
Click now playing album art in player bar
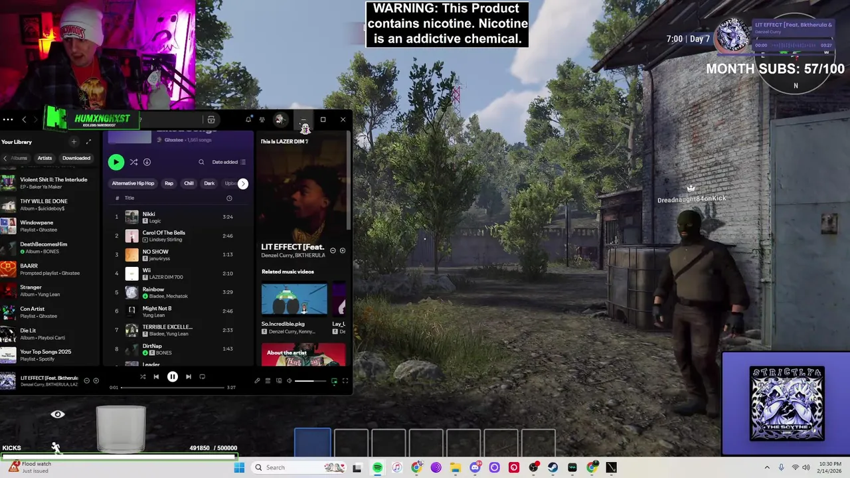8,380
